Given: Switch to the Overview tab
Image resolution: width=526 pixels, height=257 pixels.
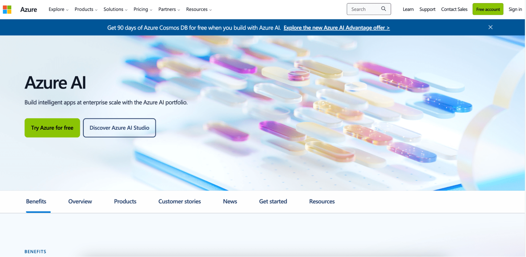Looking at the screenshot, I should pyautogui.click(x=80, y=201).
